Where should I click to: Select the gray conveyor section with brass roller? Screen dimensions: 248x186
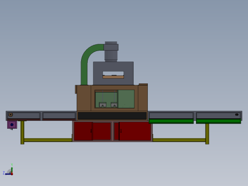pyautogui.click(x=23, y=115)
